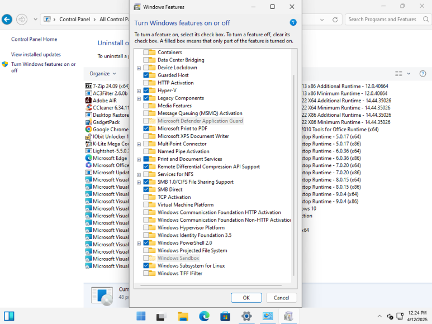Click the refresh icon in address bar
The image size is (432, 324).
pos(335,20)
